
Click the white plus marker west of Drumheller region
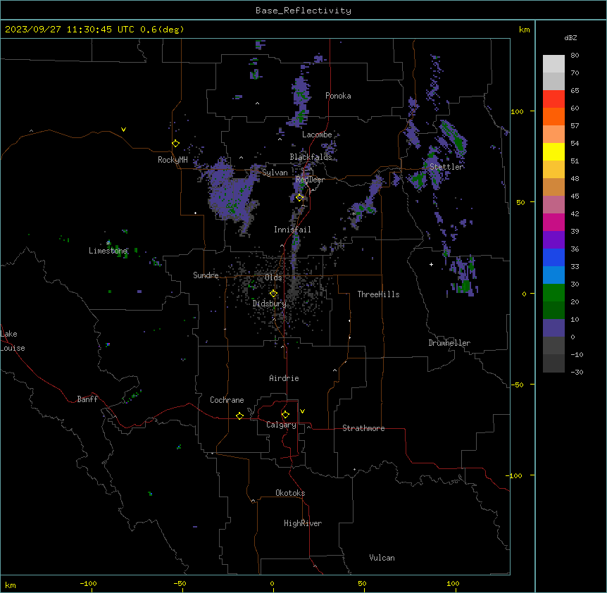431,264
